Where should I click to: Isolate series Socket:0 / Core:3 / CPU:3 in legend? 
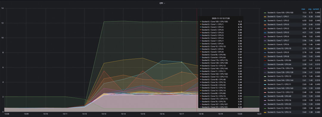point(278,29)
